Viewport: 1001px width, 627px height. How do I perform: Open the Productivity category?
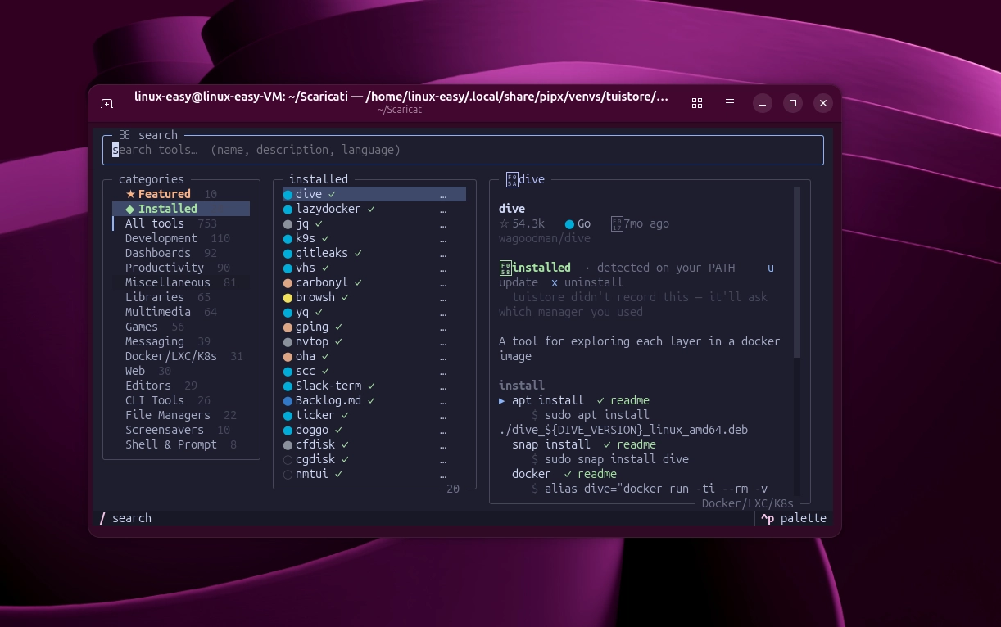[181, 268]
